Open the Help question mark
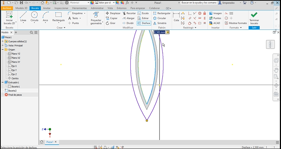This screenshot has height=149, width=281. pyautogui.click(x=252, y=3)
